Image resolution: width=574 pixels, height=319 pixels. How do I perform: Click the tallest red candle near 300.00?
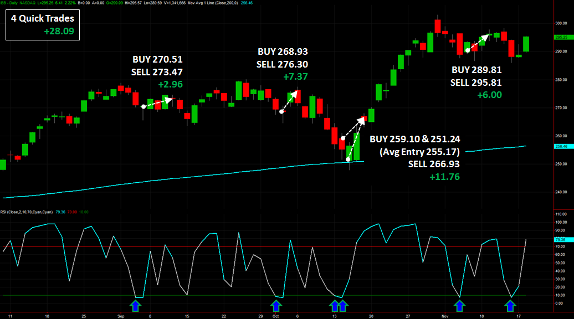(438, 27)
